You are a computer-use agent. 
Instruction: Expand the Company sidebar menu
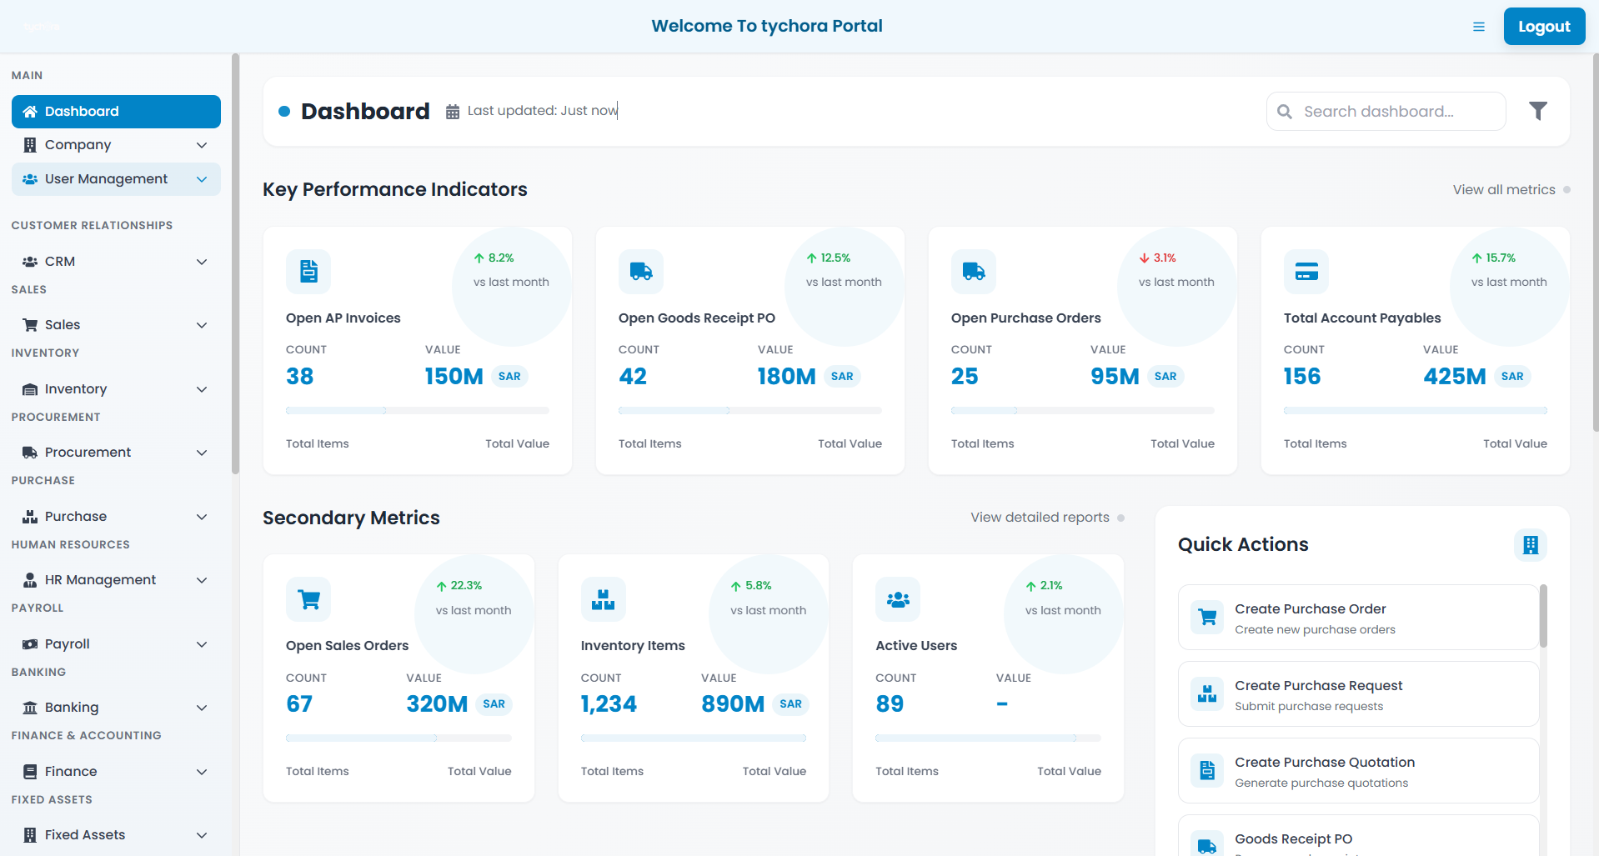point(116,145)
